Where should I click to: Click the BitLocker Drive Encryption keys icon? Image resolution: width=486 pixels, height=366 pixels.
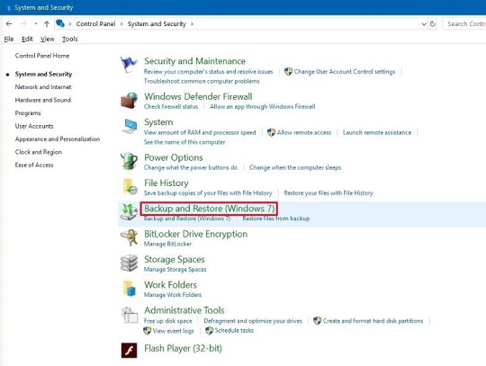130,237
